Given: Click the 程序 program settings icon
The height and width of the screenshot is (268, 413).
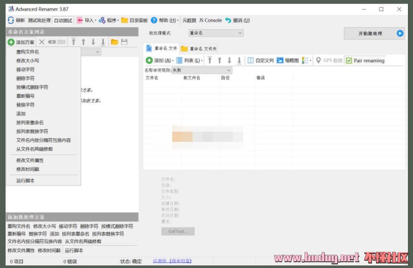Looking at the screenshot, I should tap(102, 20).
